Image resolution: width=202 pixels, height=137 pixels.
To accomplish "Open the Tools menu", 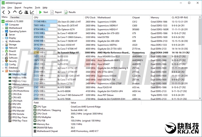I will (x=37, y=7).
